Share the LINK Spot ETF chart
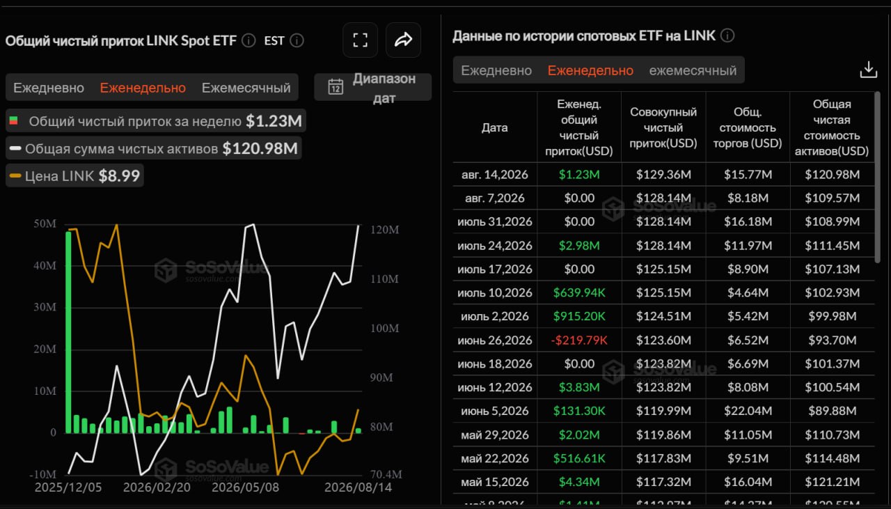Screen dimensions: 891x509 [404, 40]
